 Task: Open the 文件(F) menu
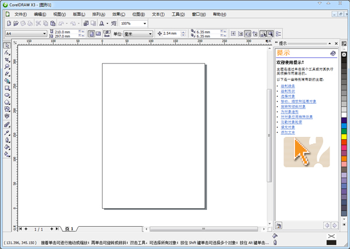click(x=21, y=14)
